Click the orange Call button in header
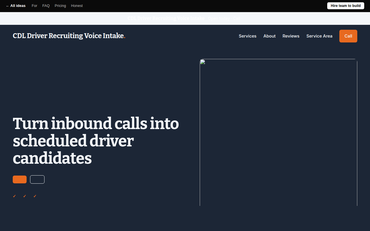Viewport: 370px width, 231px height. click(348, 36)
